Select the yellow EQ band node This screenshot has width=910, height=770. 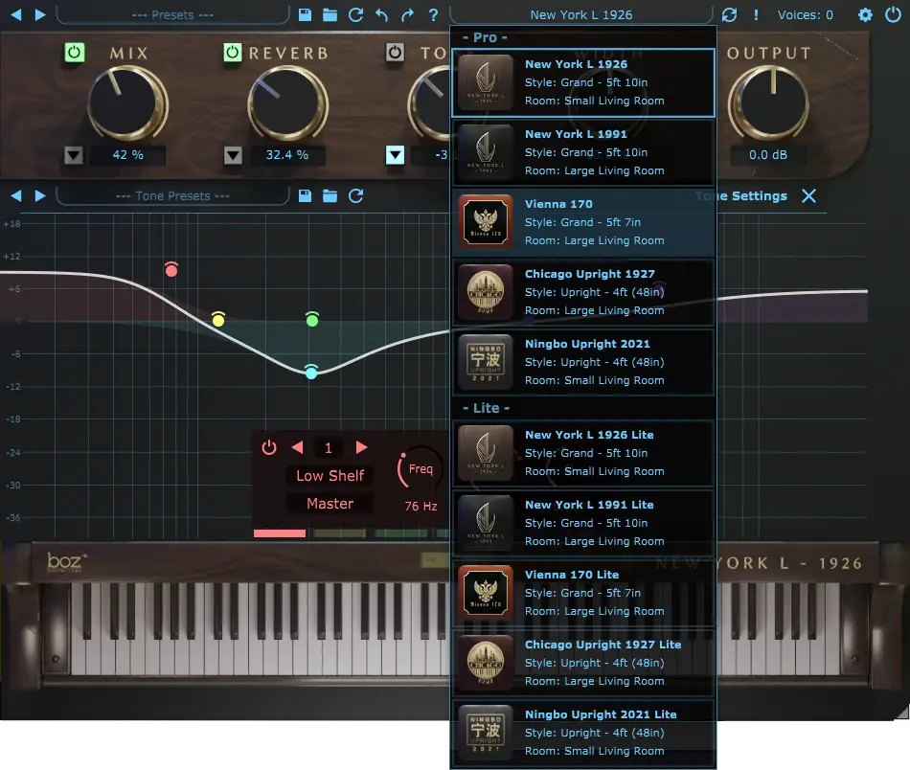click(218, 319)
